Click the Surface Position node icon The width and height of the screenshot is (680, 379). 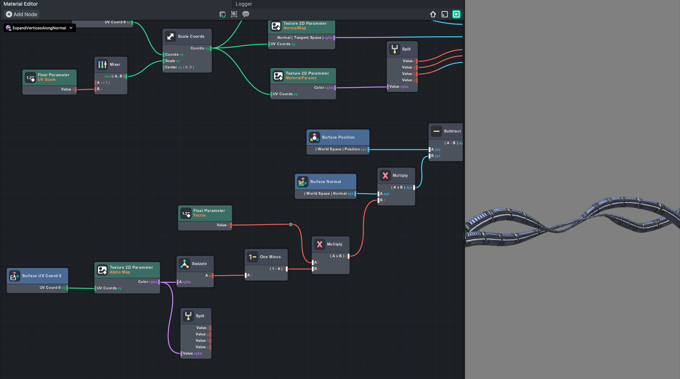[x=314, y=138]
